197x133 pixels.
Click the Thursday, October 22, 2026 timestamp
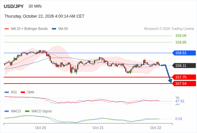coord(44,16)
